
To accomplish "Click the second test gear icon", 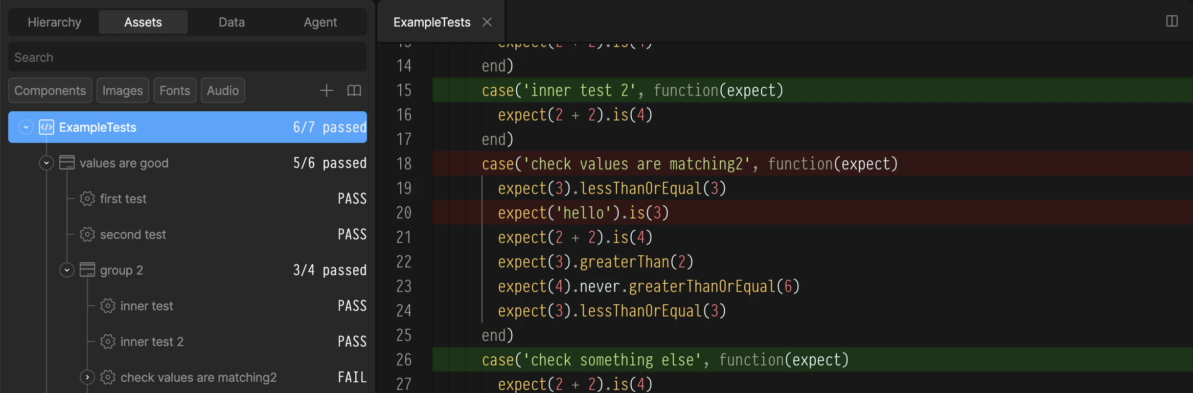I will pos(87,234).
